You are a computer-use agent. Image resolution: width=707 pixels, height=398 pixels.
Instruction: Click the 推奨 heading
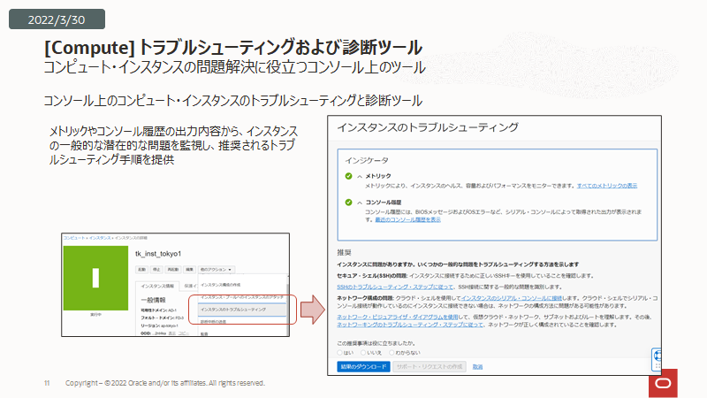[x=344, y=253]
